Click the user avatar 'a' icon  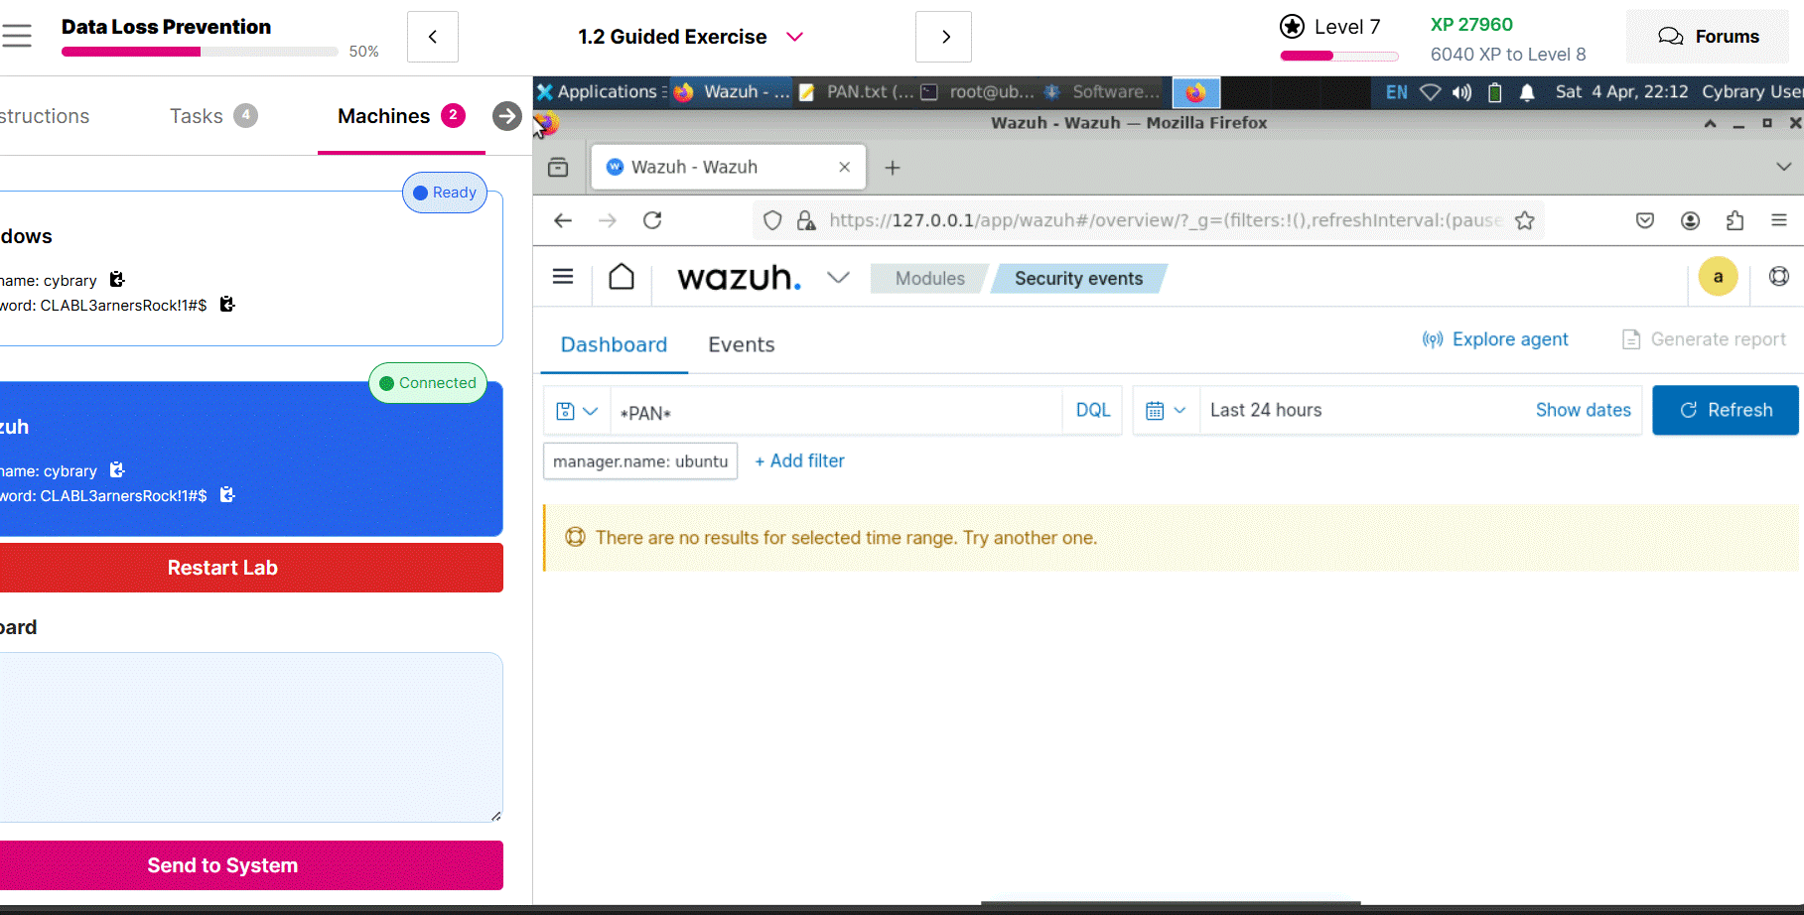pyautogui.click(x=1718, y=277)
